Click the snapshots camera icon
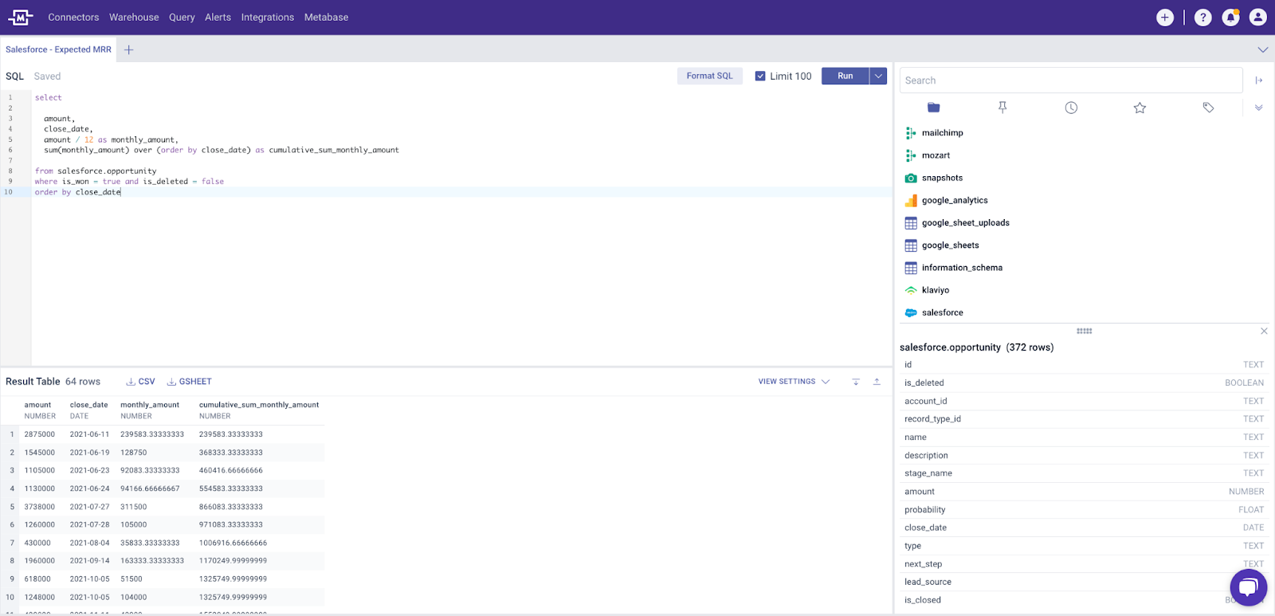This screenshot has width=1275, height=616. pyautogui.click(x=911, y=179)
